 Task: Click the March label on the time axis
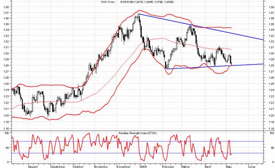[186, 167]
